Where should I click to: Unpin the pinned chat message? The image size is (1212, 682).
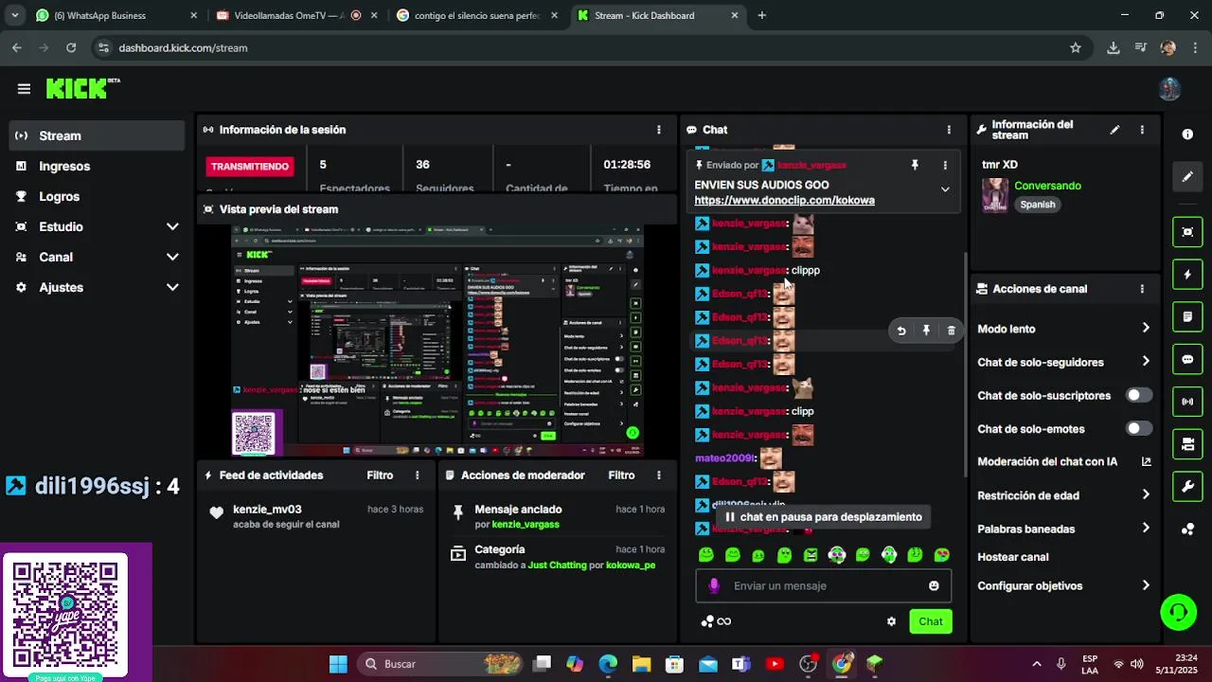pyautogui.click(x=915, y=165)
